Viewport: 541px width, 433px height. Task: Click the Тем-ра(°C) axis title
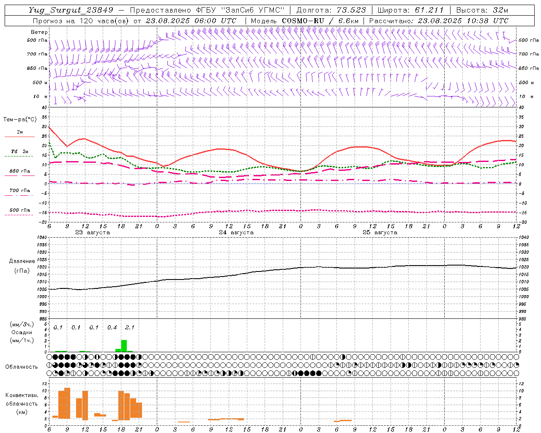pos(20,120)
